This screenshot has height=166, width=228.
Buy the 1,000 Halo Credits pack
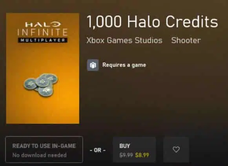134,149
